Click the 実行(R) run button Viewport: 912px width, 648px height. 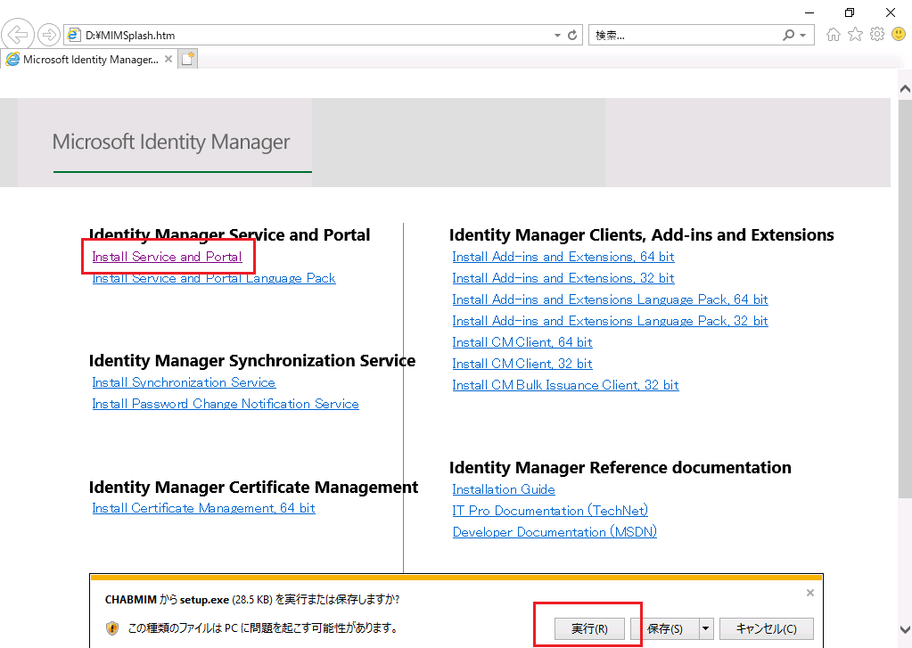(589, 628)
